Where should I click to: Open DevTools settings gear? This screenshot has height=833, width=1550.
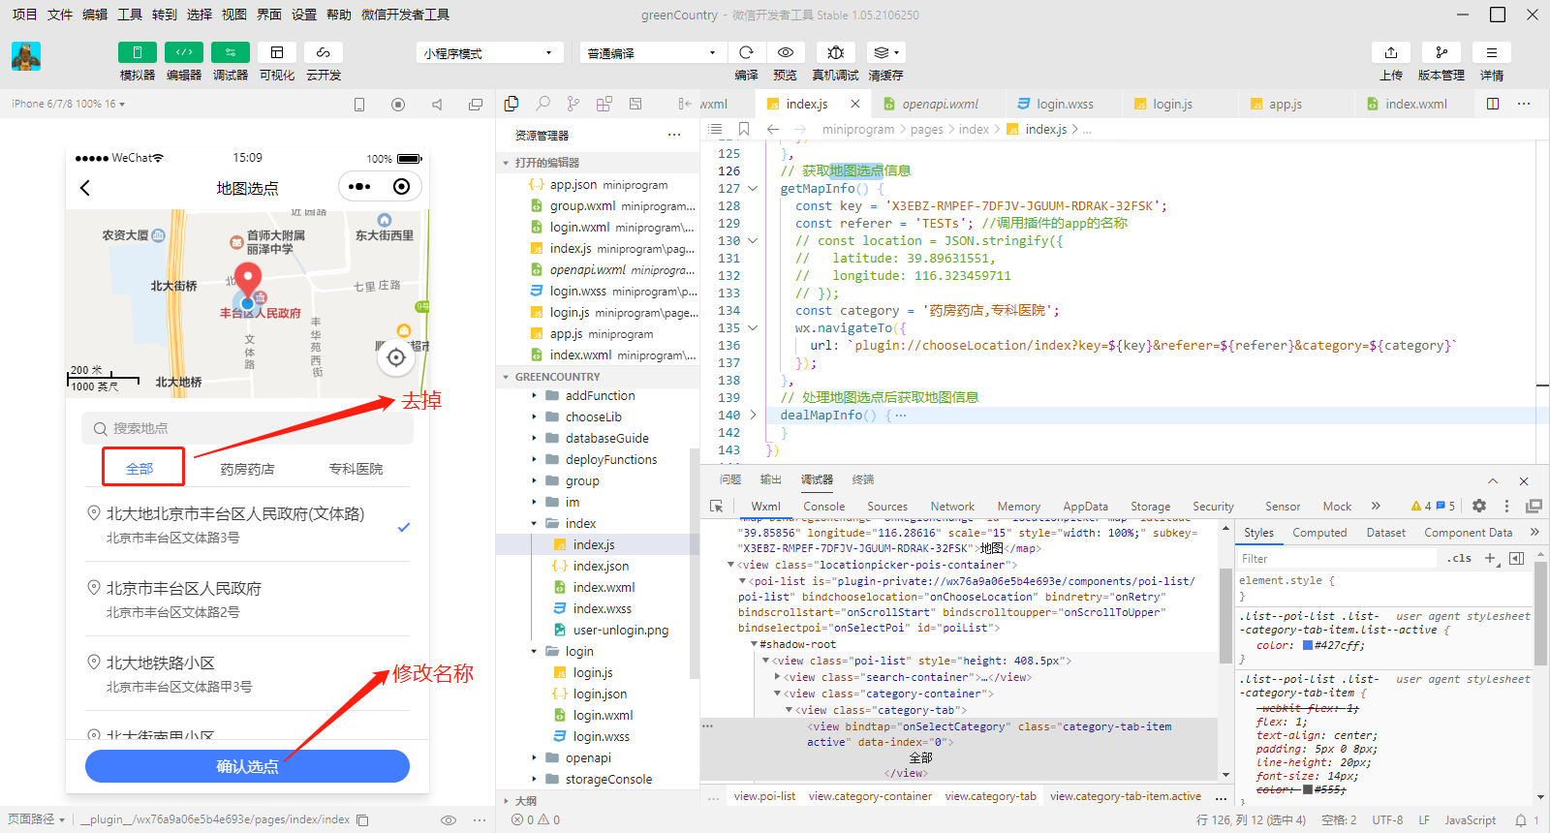[1479, 506]
